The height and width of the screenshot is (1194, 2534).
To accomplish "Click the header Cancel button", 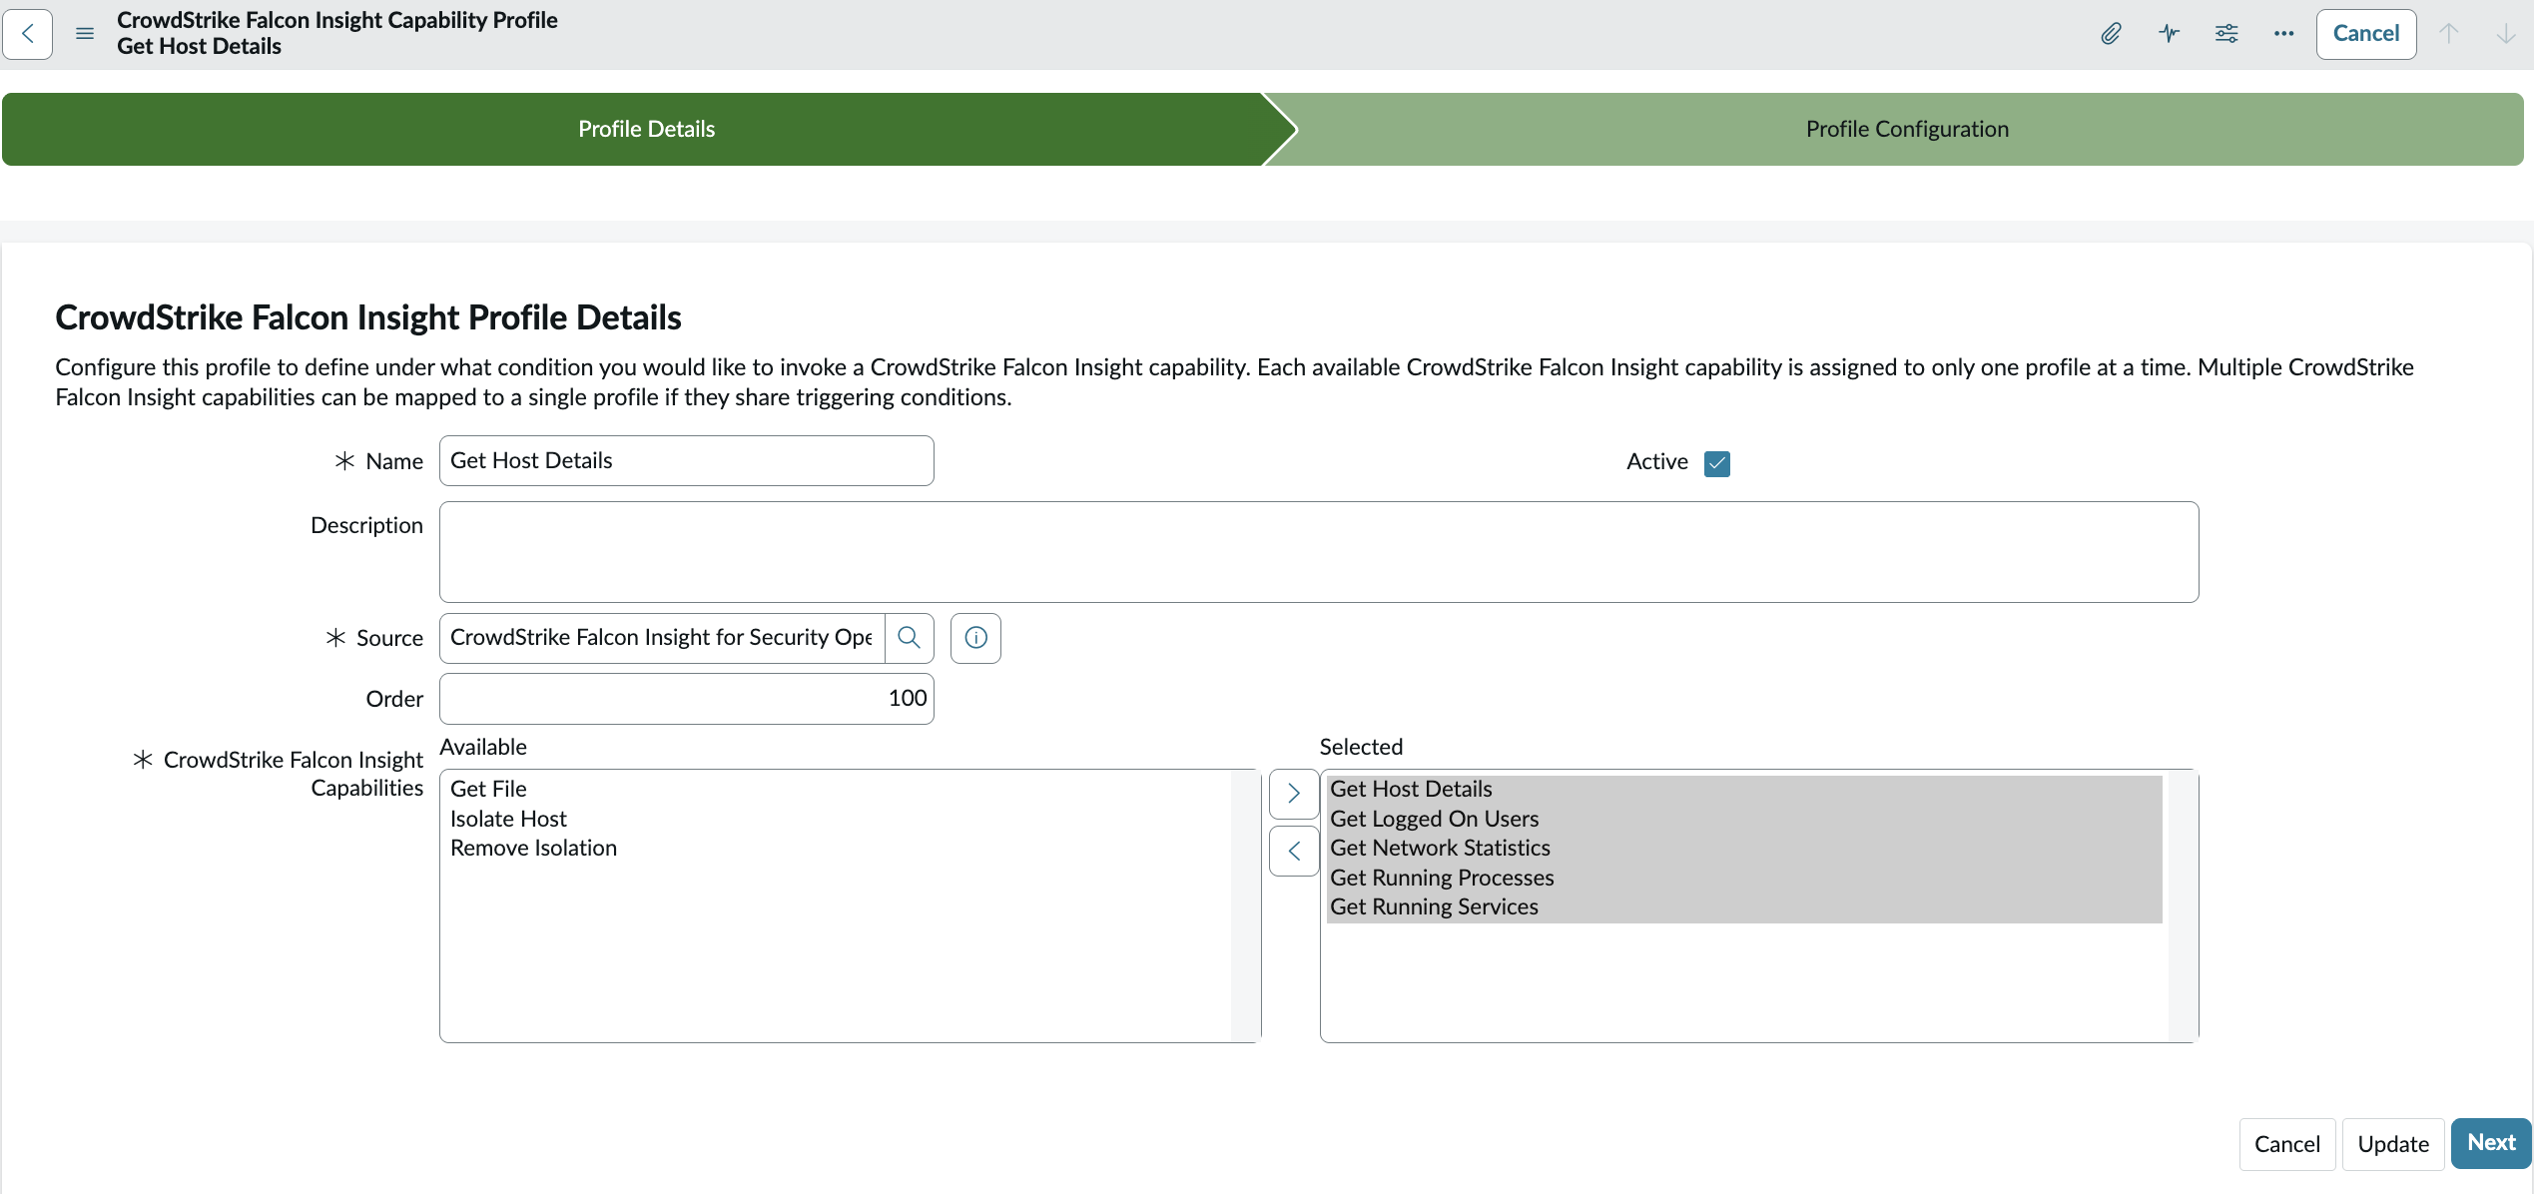I will (x=2365, y=34).
